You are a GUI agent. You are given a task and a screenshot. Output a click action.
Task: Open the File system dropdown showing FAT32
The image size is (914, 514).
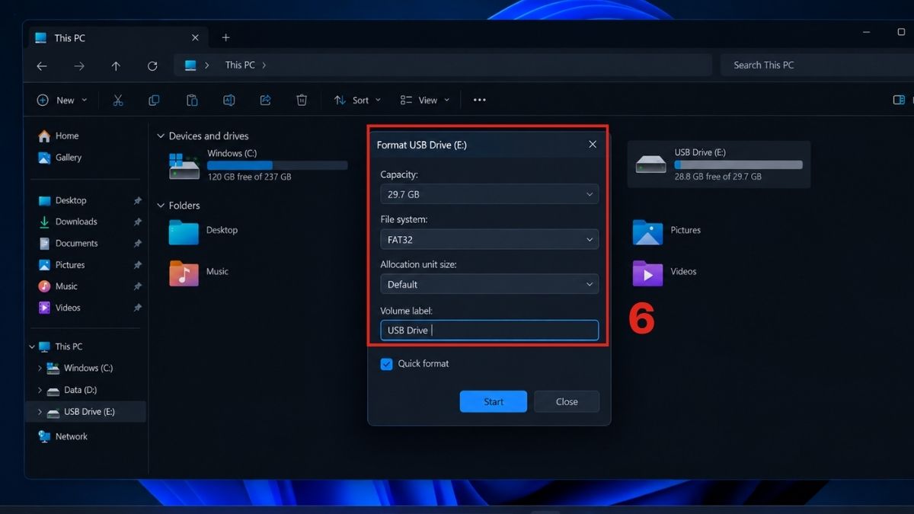pos(489,239)
